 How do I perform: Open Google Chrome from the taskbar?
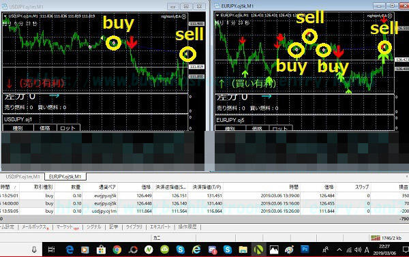click(x=117, y=250)
